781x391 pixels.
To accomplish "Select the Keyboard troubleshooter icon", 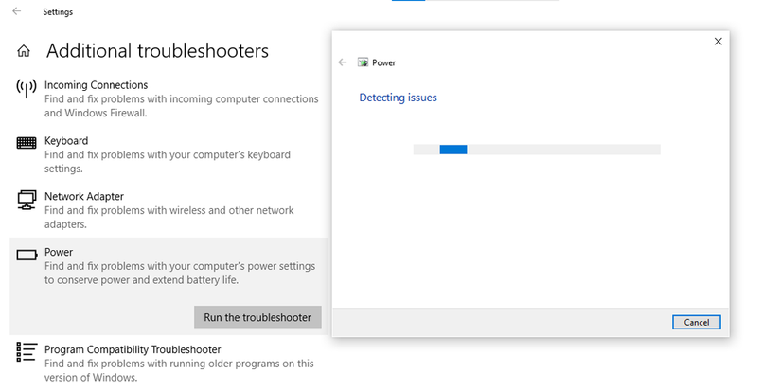I will coord(27,143).
